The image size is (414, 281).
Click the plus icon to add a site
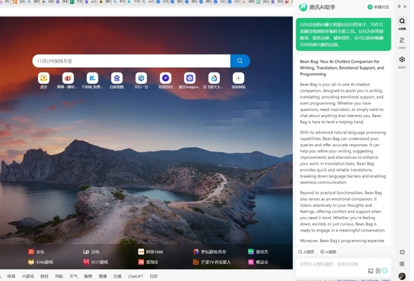pyautogui.click(x=238, y=79)
